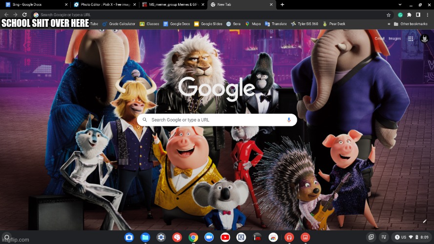Image resolution: width=434 pixels, height=244 pixels.
Task: Open the Tyler SIS 360 bookmark
Action: 305,24
